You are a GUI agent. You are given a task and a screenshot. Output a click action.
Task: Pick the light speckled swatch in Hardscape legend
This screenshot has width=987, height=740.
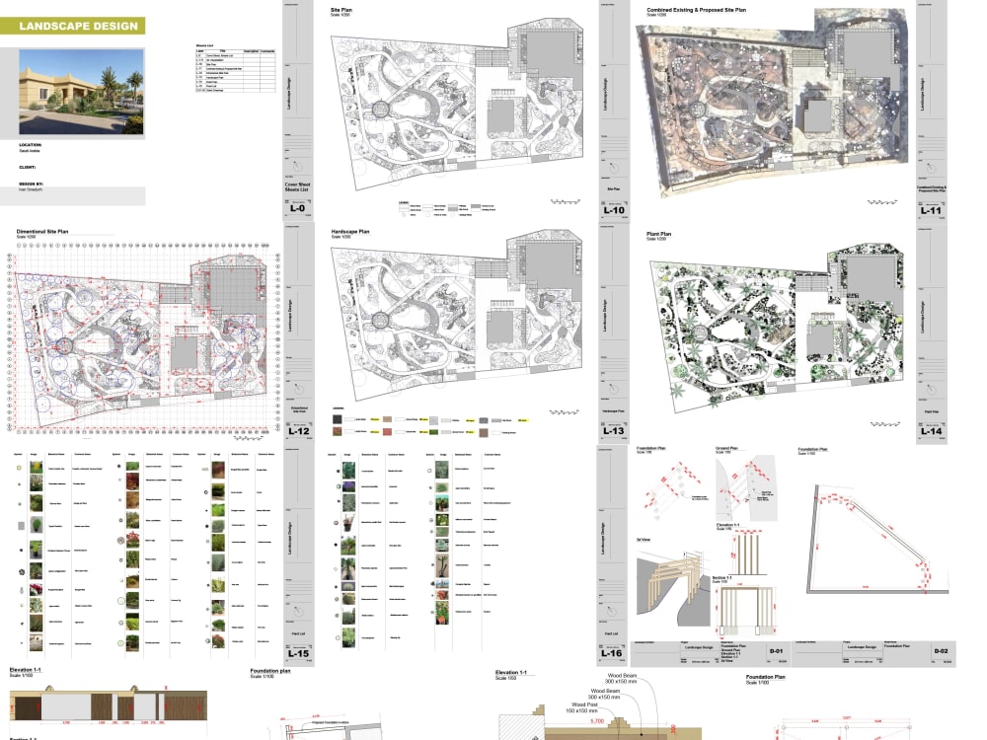tap(433, 419)
